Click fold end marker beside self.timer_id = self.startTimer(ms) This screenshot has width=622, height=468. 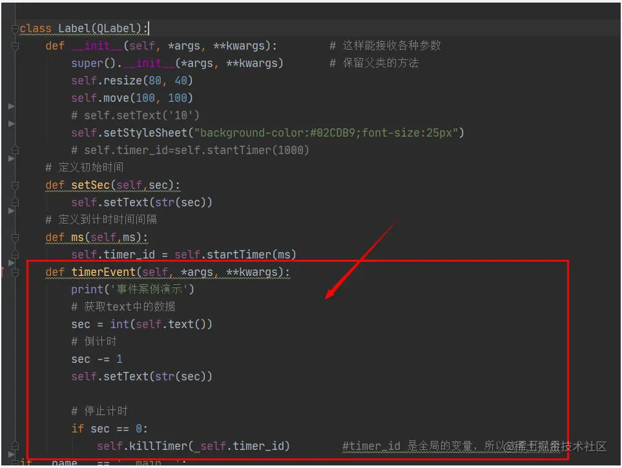pos(15,255)
